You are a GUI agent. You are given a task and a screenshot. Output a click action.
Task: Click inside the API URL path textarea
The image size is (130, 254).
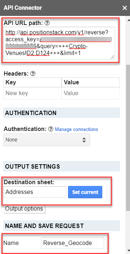point(59,43)
